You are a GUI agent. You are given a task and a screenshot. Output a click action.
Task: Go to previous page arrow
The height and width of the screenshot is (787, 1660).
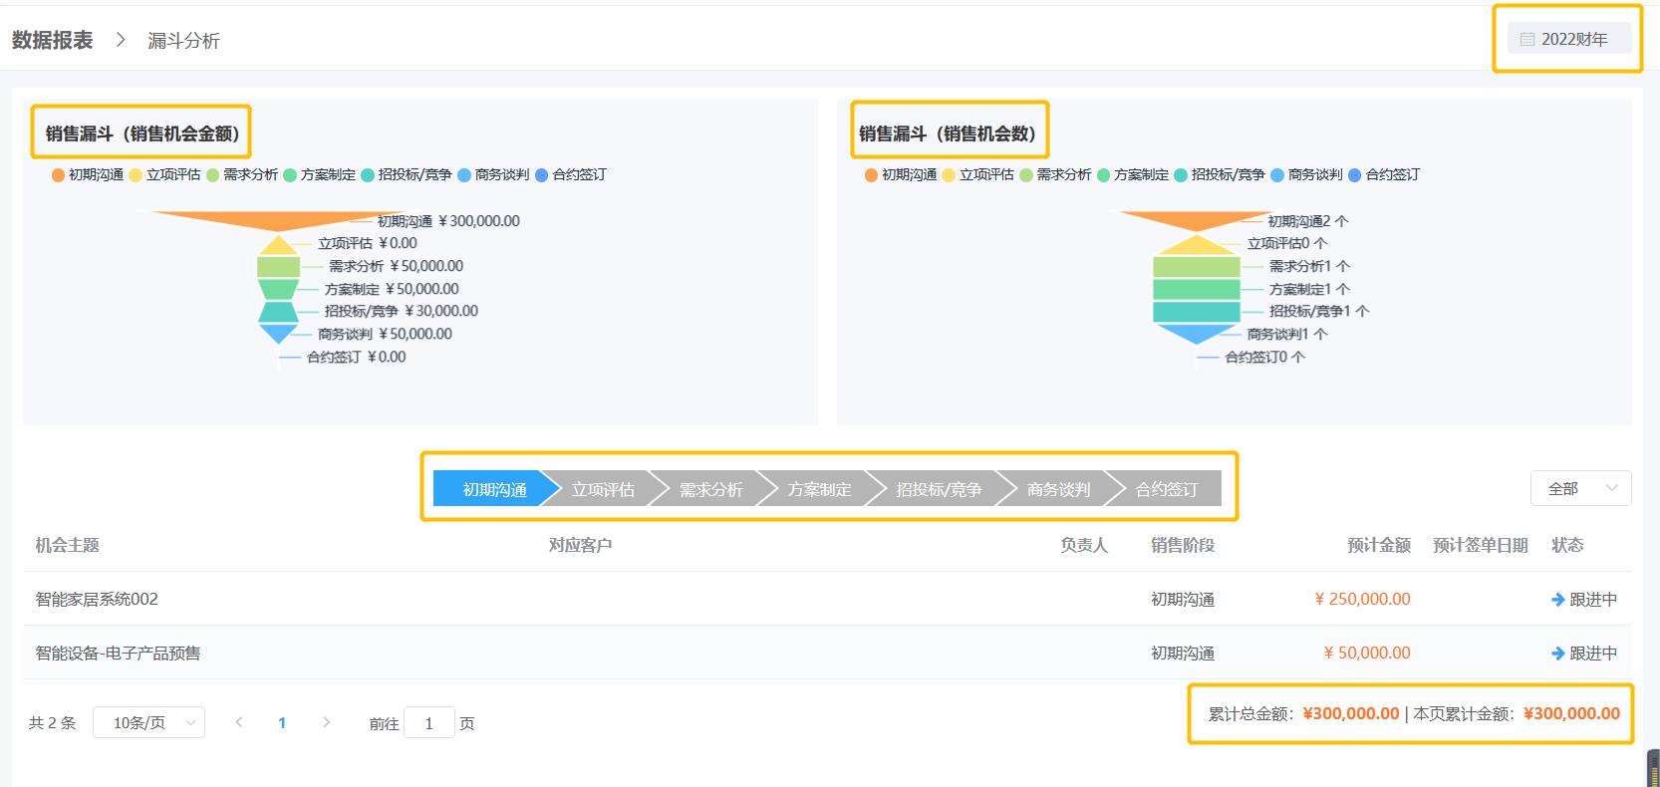pyautogui.click(x=239, y=722)
